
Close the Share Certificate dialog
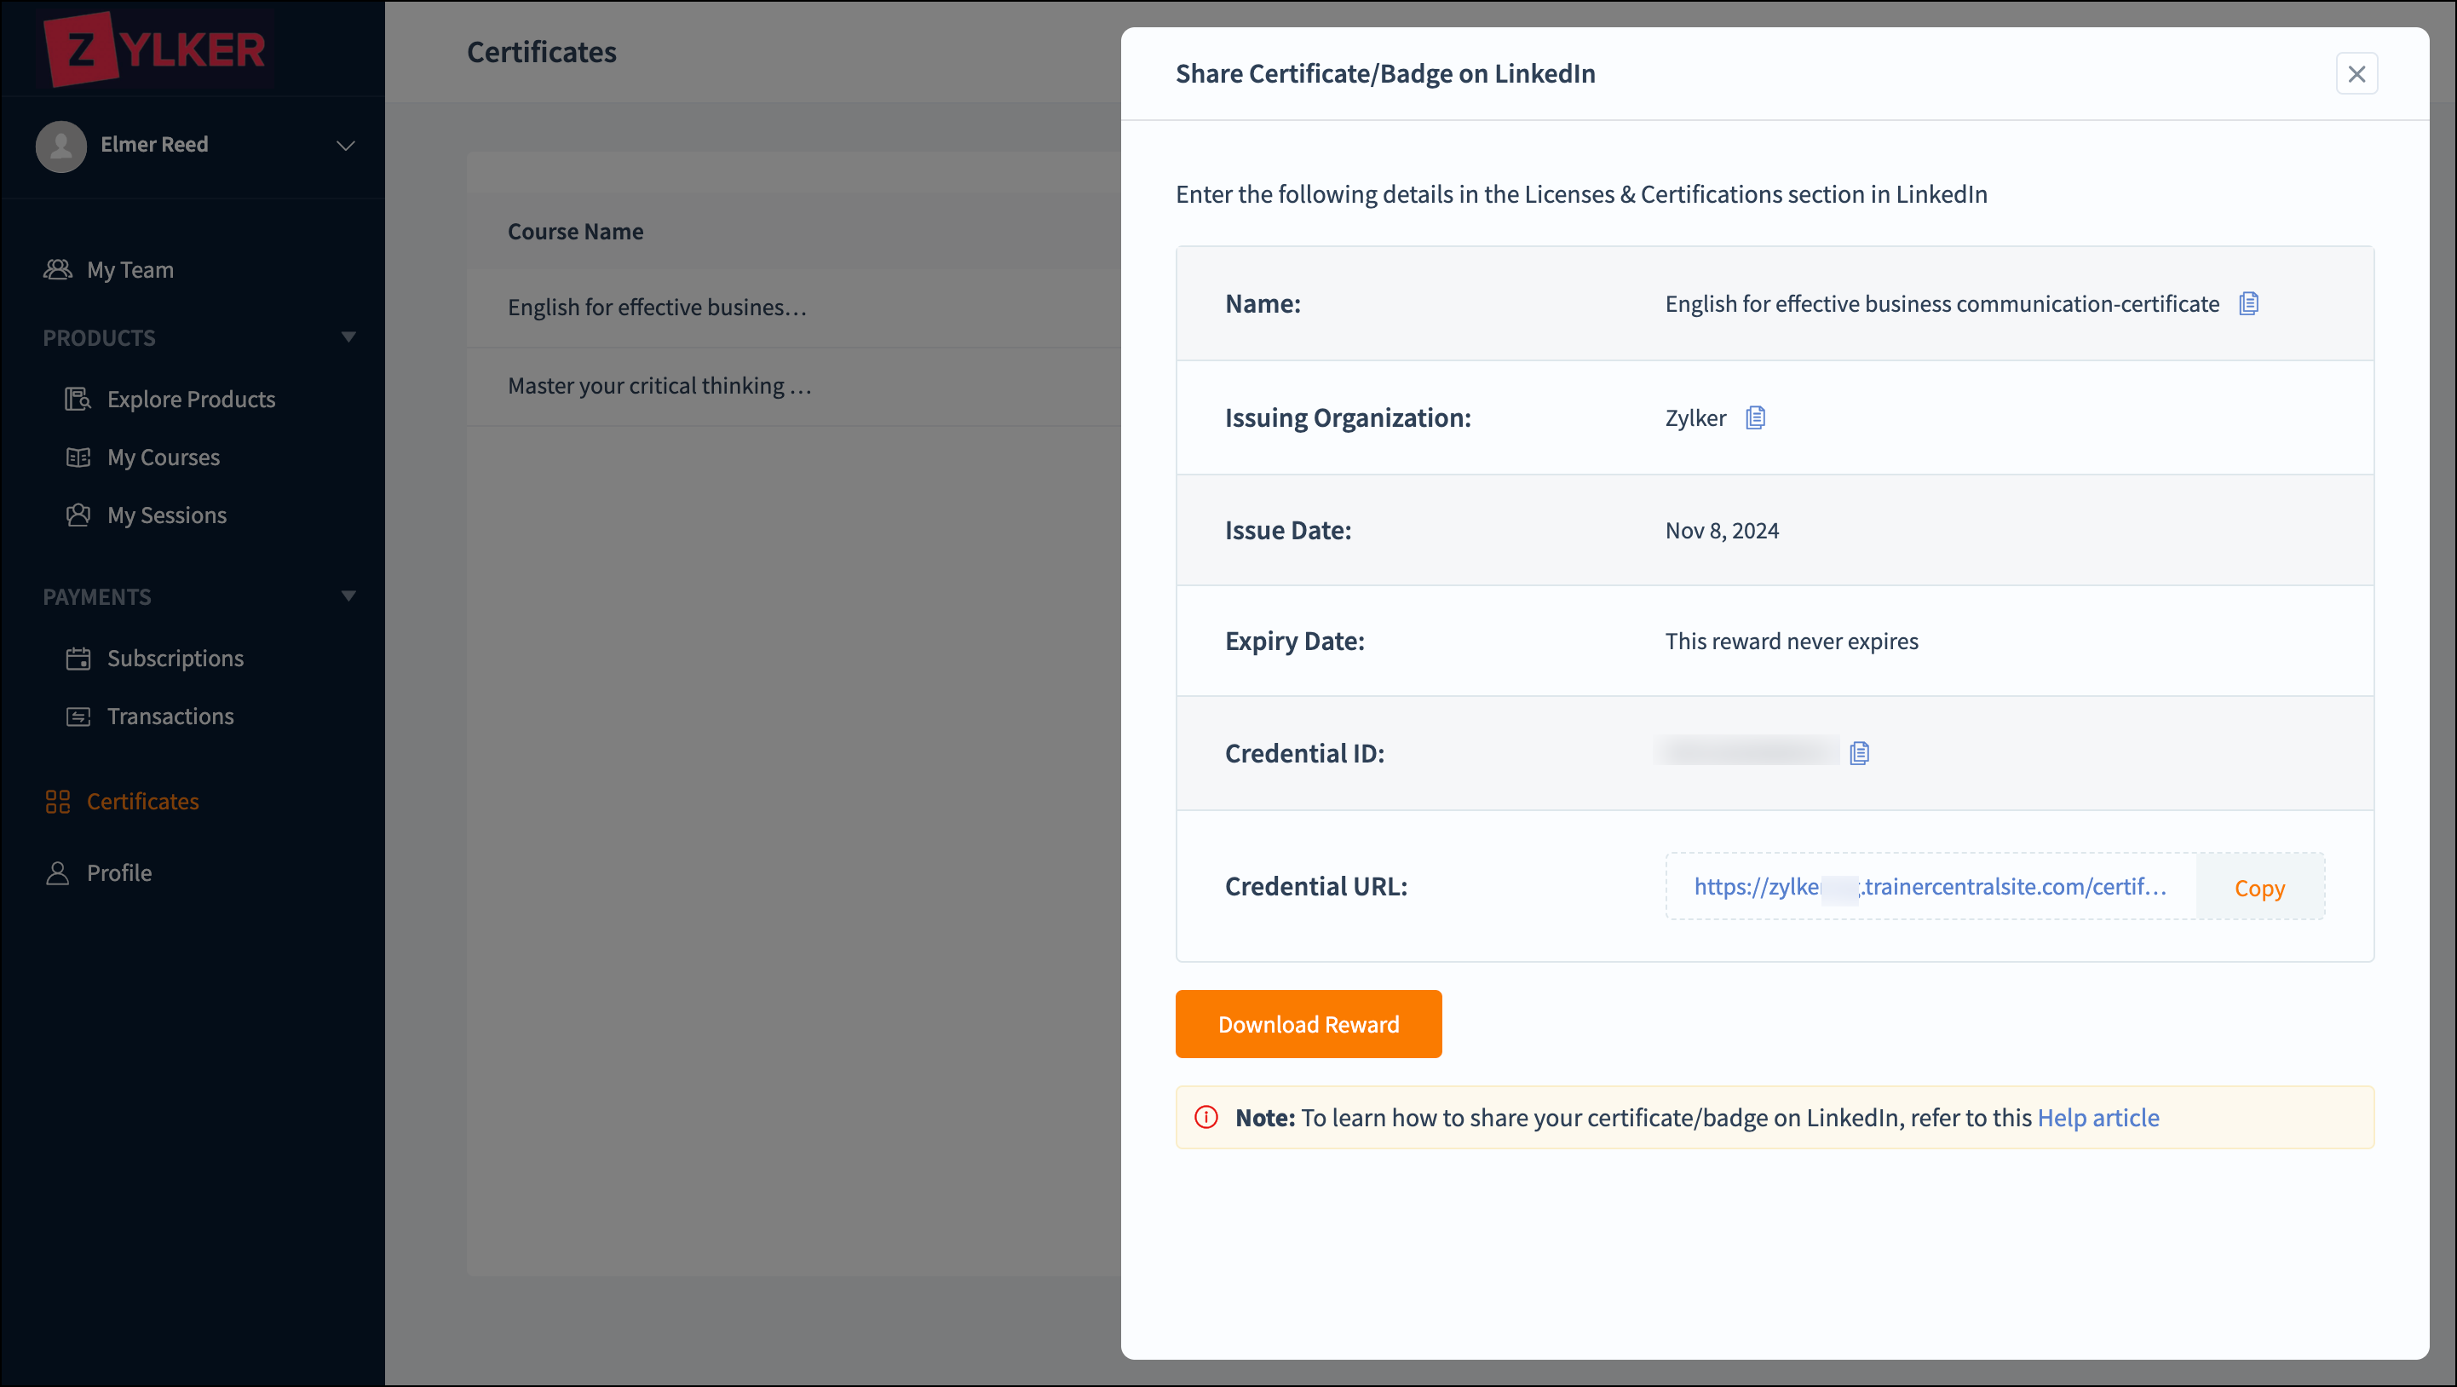2356,73
